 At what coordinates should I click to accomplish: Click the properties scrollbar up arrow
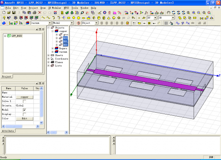tap(42, 88)
